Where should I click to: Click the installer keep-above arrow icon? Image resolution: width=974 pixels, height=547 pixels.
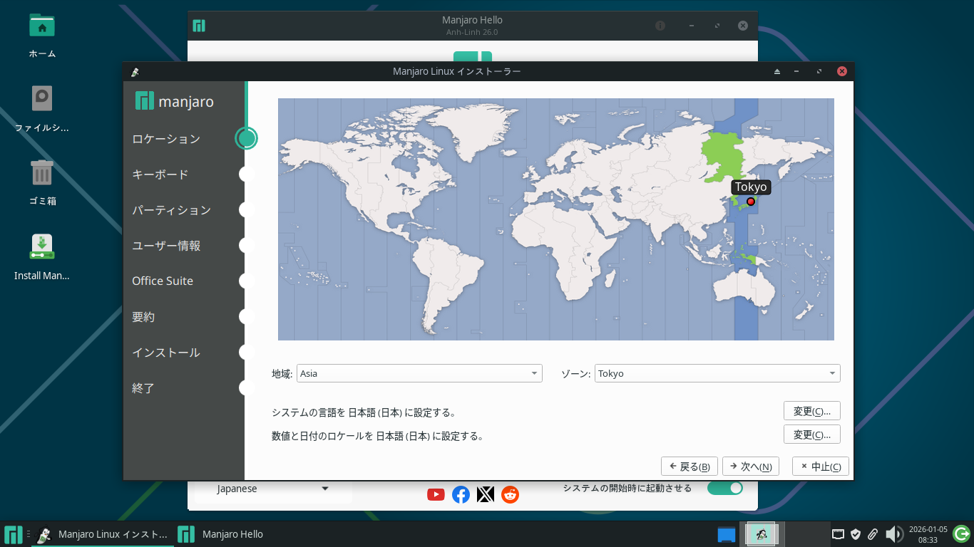coord(777,71)
